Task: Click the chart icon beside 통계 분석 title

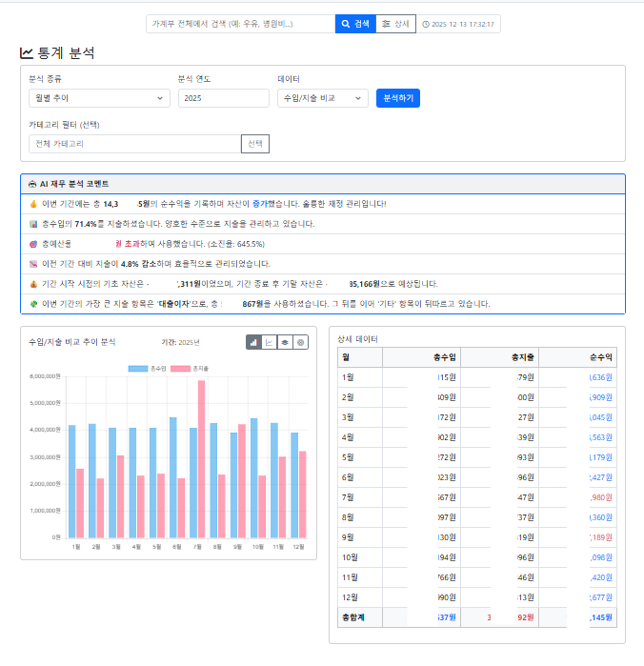Action: tap(27, 53)
